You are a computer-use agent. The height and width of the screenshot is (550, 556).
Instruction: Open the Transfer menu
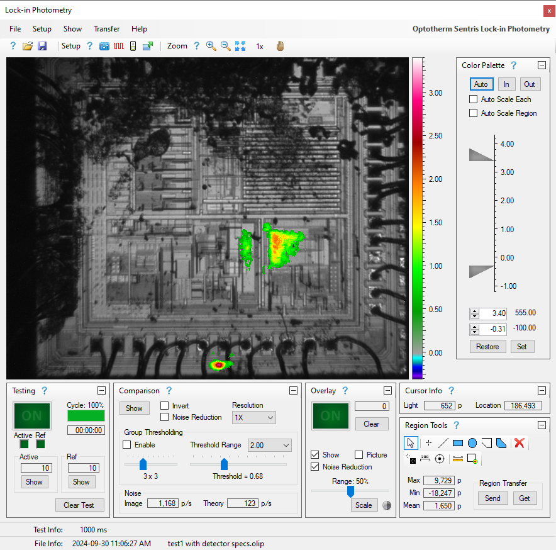click(106, 29)
